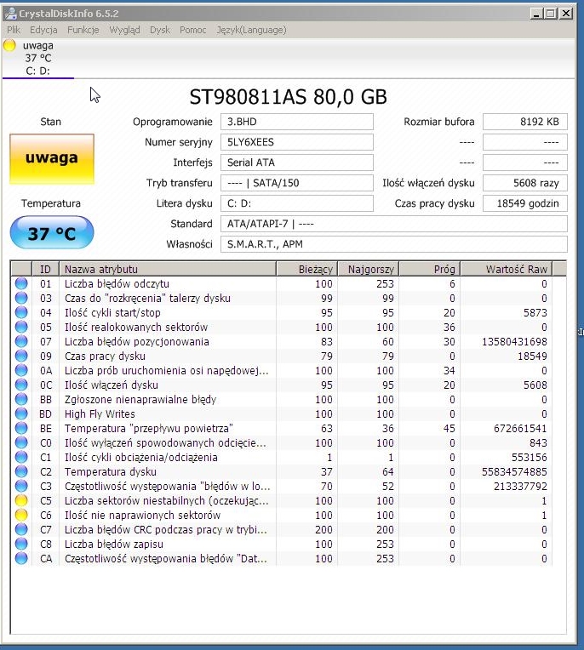Click the yellow status circle in disk tab
The width and height of the screenshot is (584, 650).
click(9, 45)
